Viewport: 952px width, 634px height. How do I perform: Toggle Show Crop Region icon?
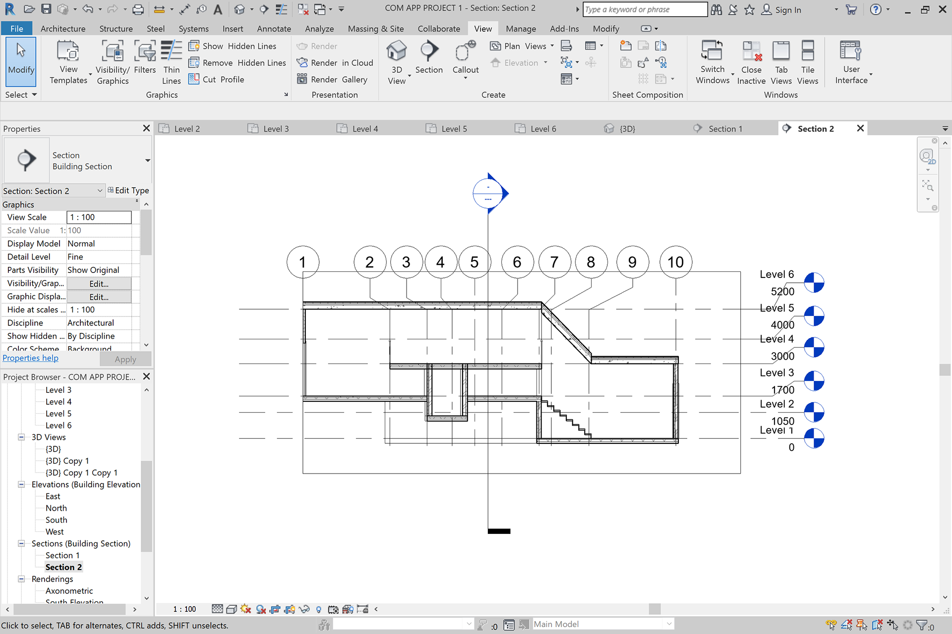coord(290,609)
